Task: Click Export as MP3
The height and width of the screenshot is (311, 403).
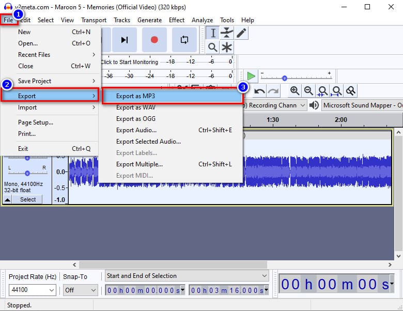Action: [172, 96]
